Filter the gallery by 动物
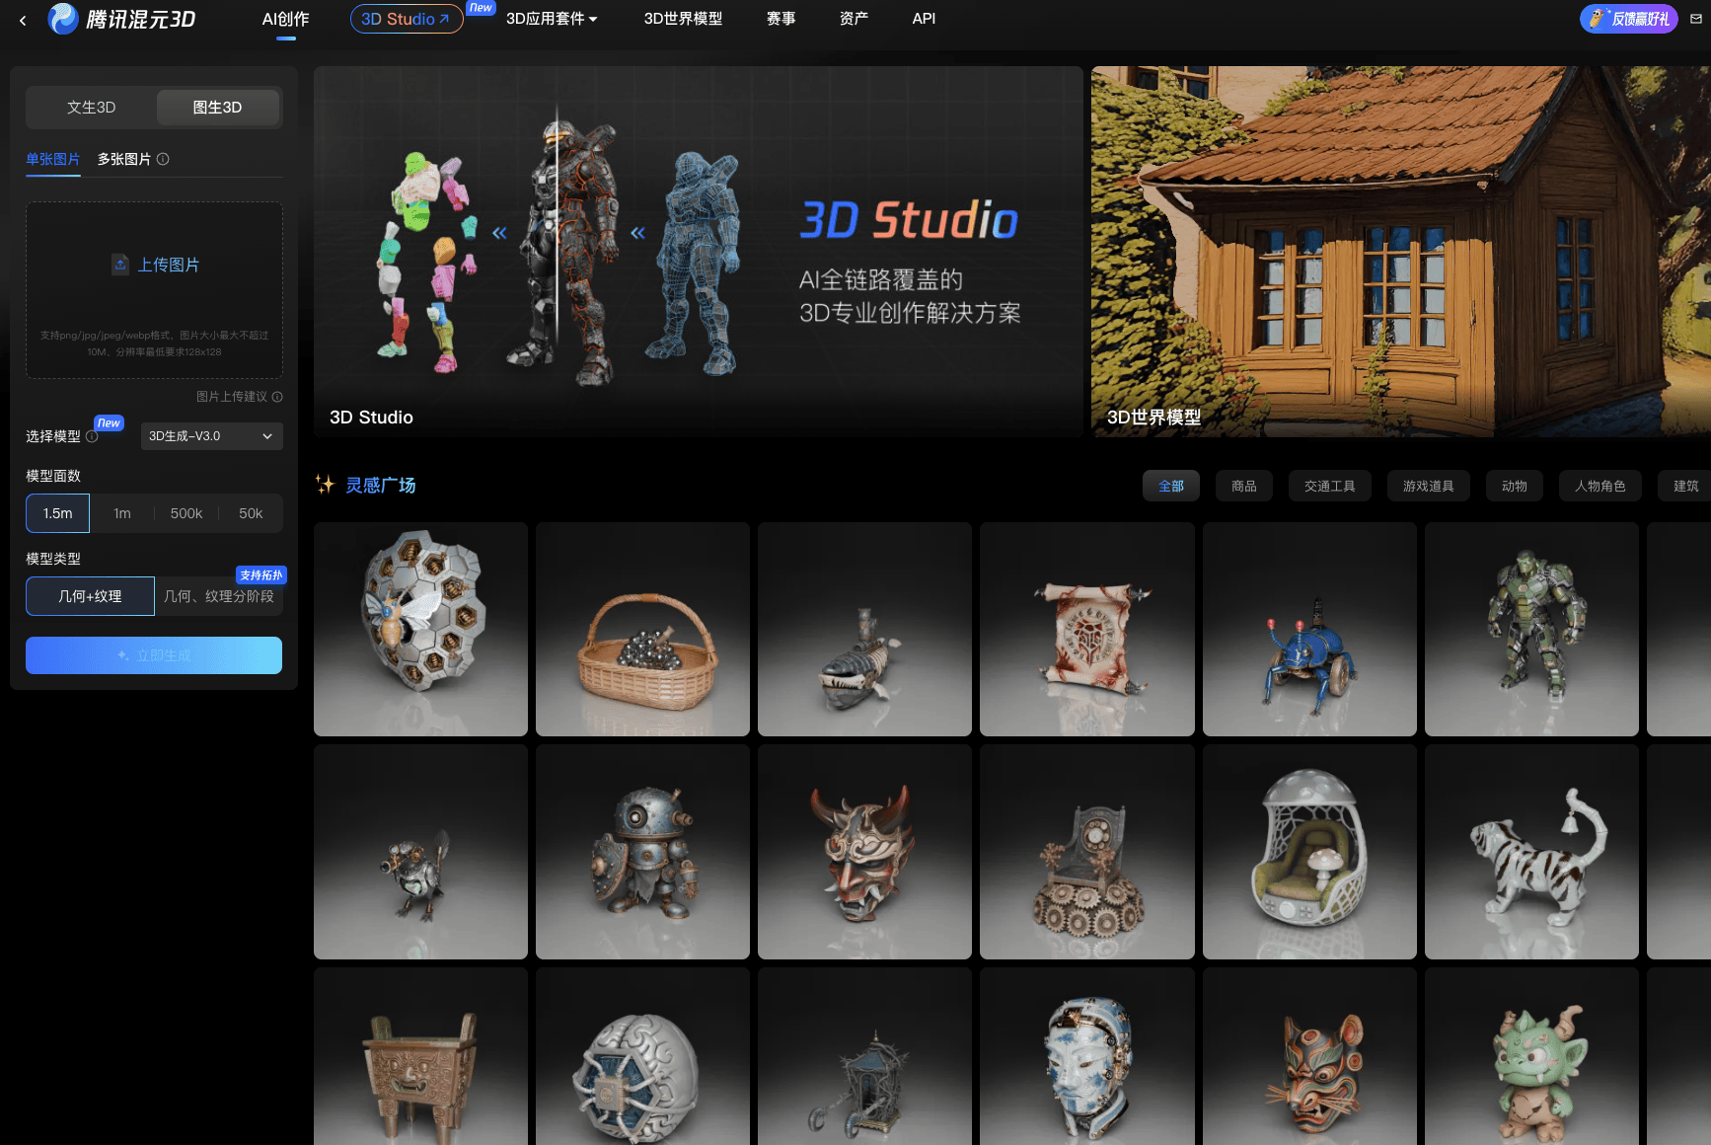The image size is (1711, 1145). [1515, 486]
